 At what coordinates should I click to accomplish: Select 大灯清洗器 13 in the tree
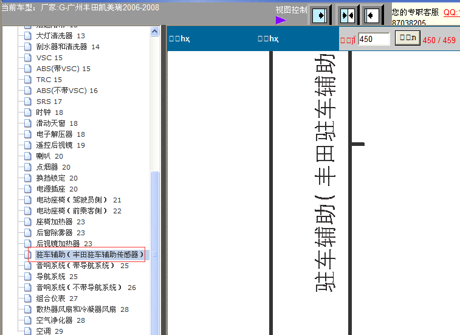pyautogui.click(x=60, y=36)
